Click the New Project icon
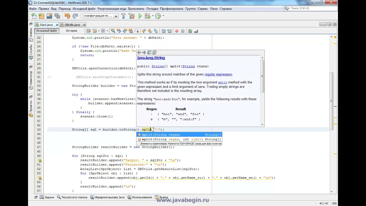This screenshot has width=366, height=206. [x=41, y=16]
